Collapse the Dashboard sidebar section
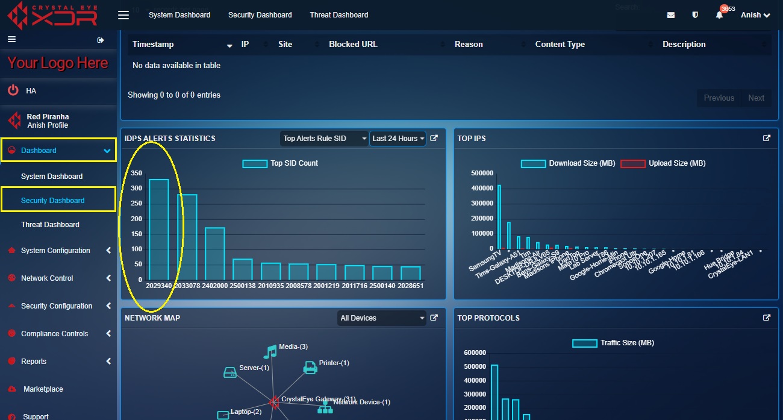 (x=58, y=151)
